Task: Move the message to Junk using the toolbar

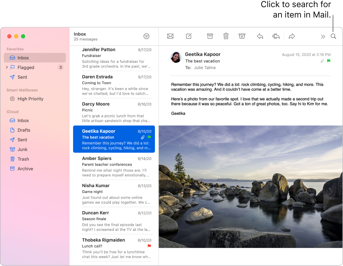Action: point(242,36)
